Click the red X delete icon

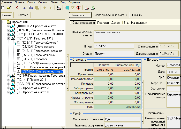pos(17,8)
